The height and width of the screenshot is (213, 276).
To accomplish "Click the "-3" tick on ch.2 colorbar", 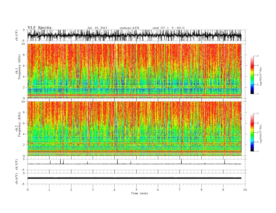I will (257, 113).
